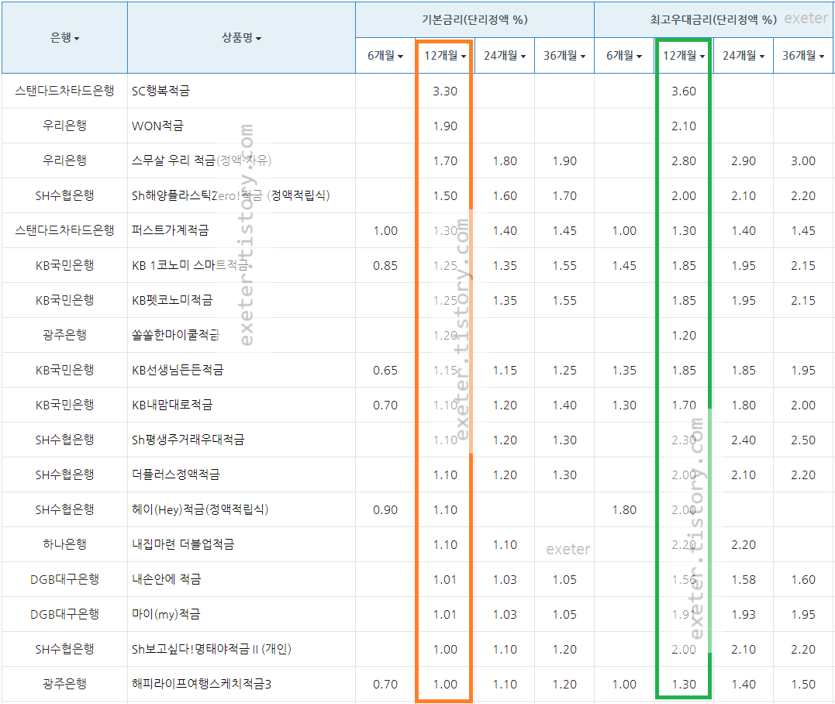The height and width of the screenshot is (704, 835).
Task: Click 1.58 24-month rate in 내손안에 적금 row
Action: [744, 579]
